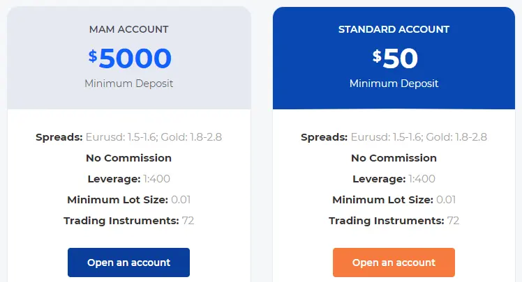The image size is (522, 282).
Task: Click Minimum Deposit label in Standard card
Action: pyautogui.click(x=394, y=84)
